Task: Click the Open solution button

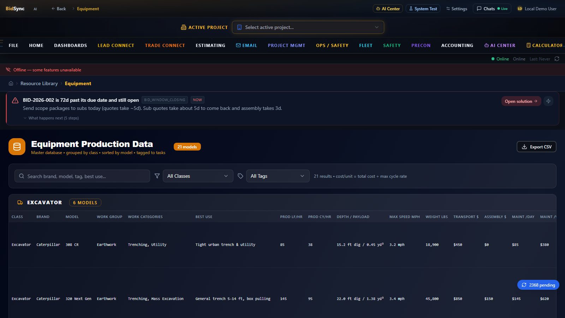Action: 521,101
